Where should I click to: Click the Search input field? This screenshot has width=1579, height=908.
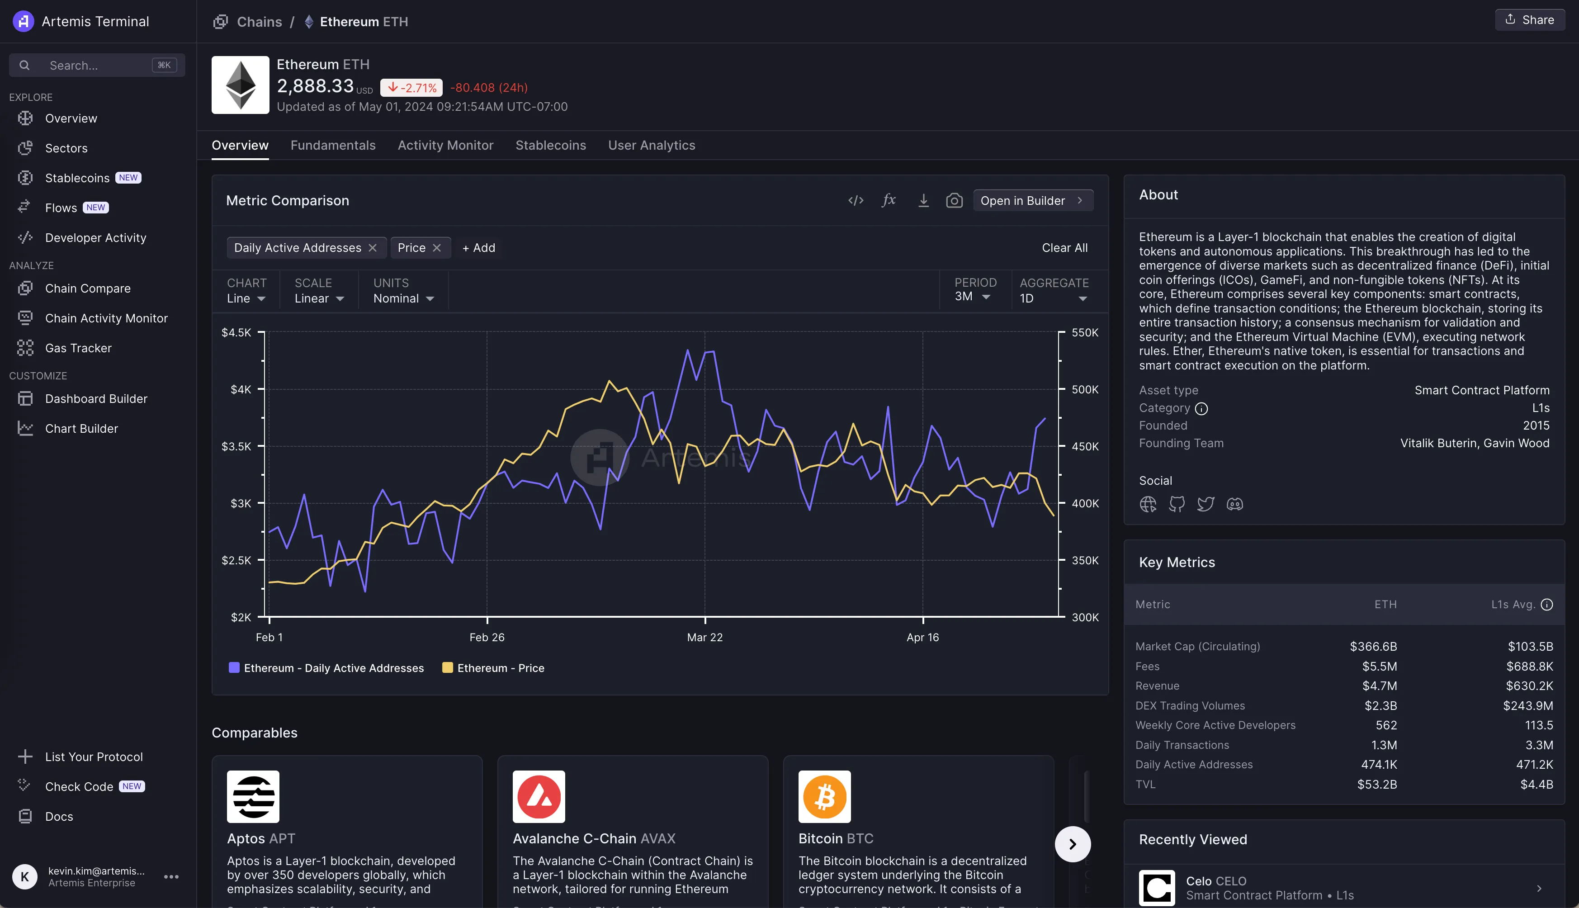click(x=97, y=65)
